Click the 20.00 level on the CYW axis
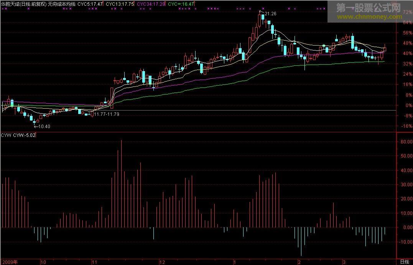Screen dimensions: 413x265 [406, 199]
